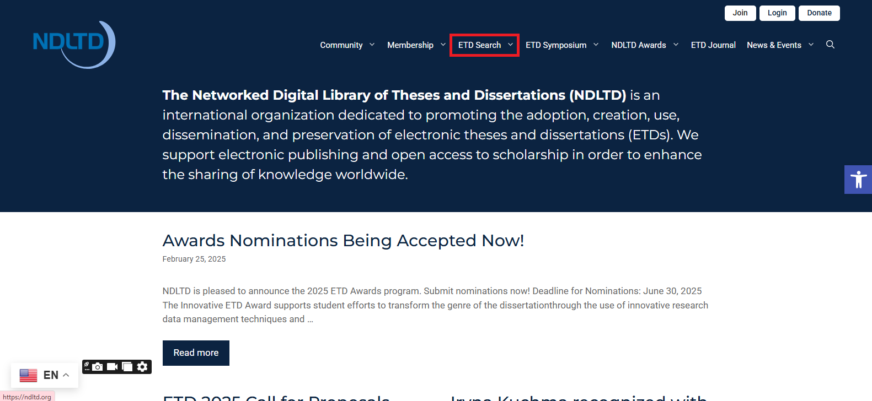Click the Join button
Screen dimensions: 872x401
coord(740,13)
